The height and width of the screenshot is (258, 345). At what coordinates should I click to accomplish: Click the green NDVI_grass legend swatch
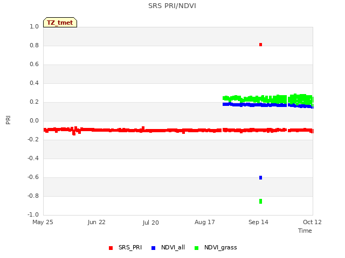[x=196, y=248]
